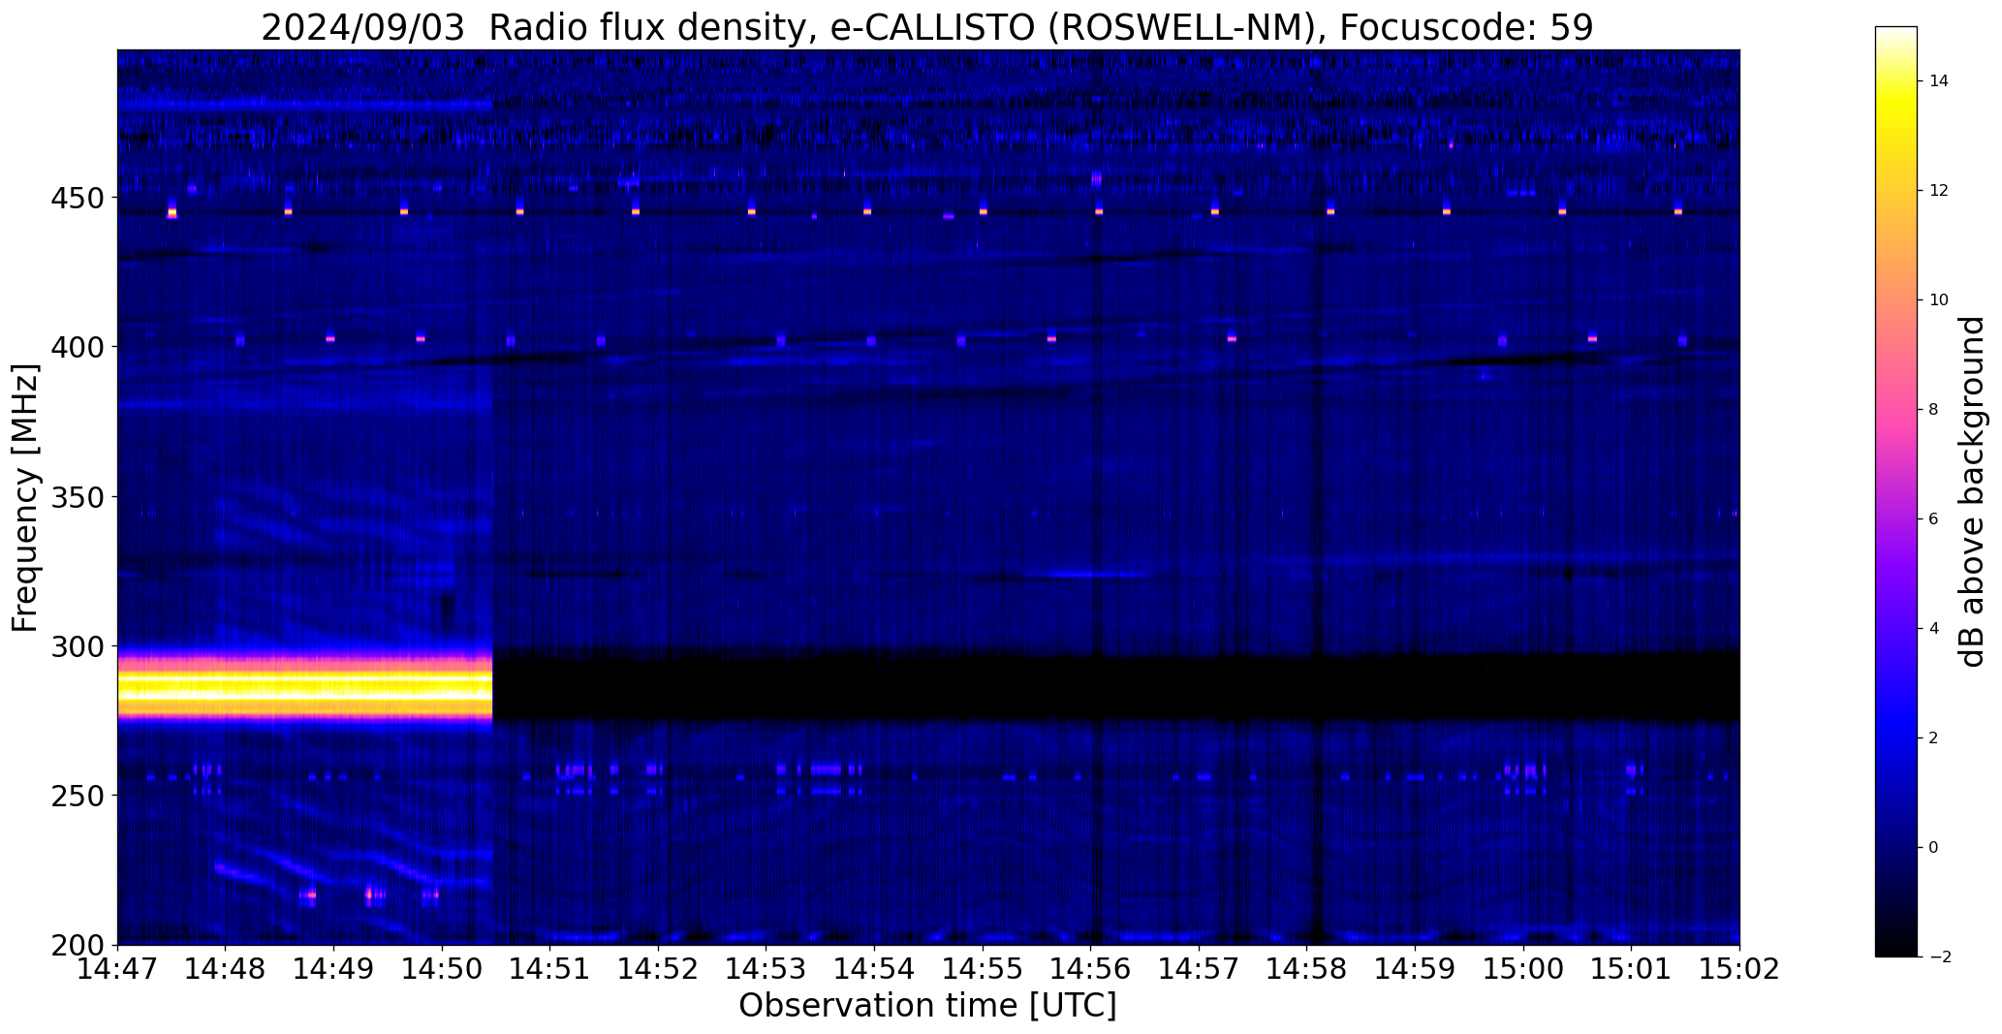Click the 350 tick on the frequency axis
The width and height of the screenshot is (2002, 1034).
[77, 497]
